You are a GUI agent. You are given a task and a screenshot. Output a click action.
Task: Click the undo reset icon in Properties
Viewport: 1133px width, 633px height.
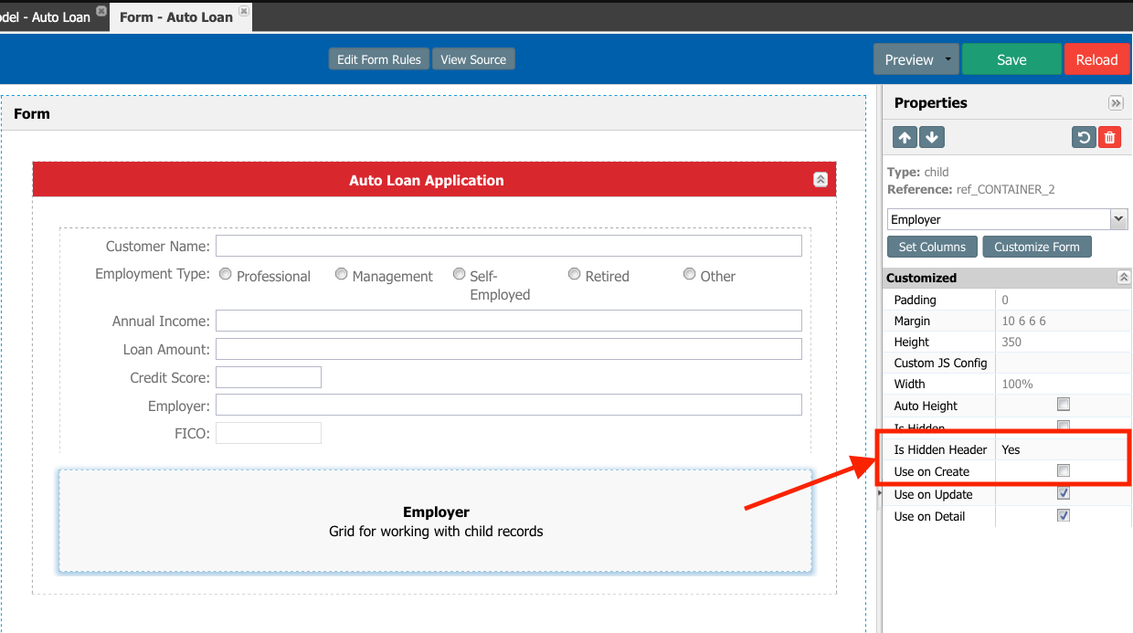(x=1084, y=138)
